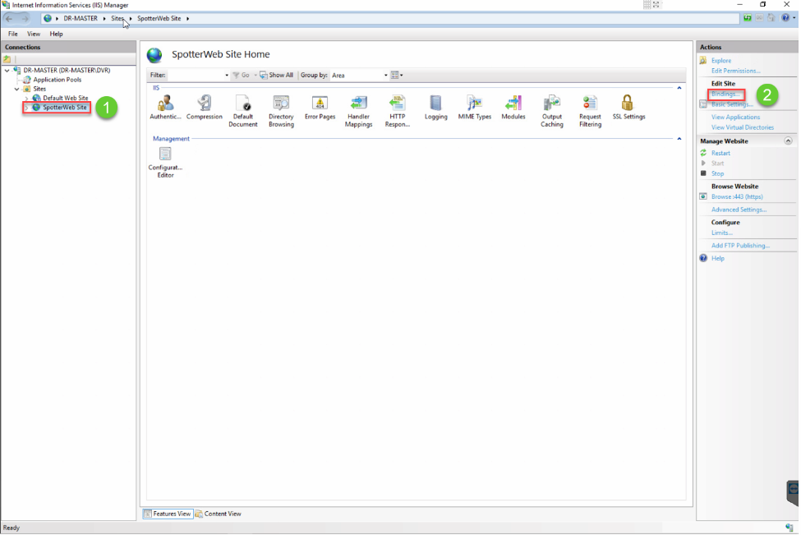
Task: Open MIME Types settings
Action: tap(474, 108)
